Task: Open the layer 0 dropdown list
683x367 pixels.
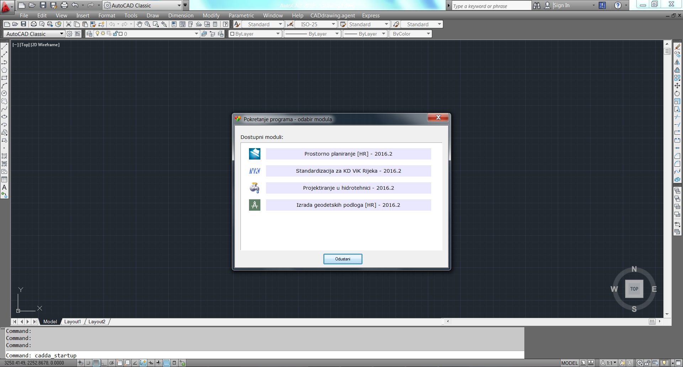Action: 146,34
